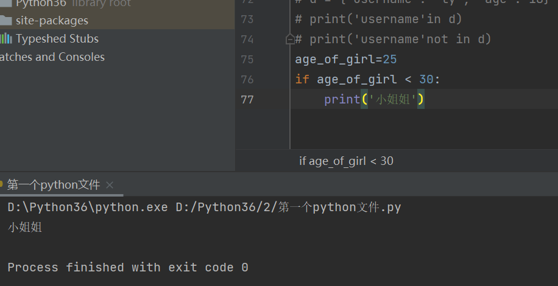Click the Typeshed Stubs library icon
The height and width of the screenshot is (286, 558).
(5, 39)
